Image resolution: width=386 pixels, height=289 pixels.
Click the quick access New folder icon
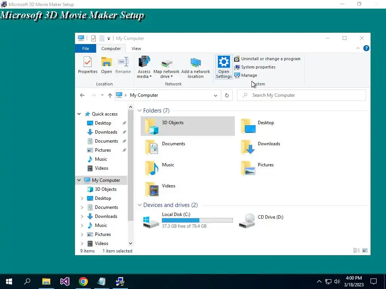(102, 38)
